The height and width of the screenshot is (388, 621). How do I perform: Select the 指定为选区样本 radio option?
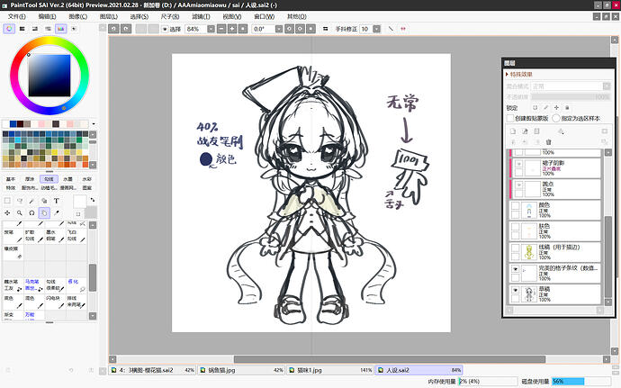point(556,118)
